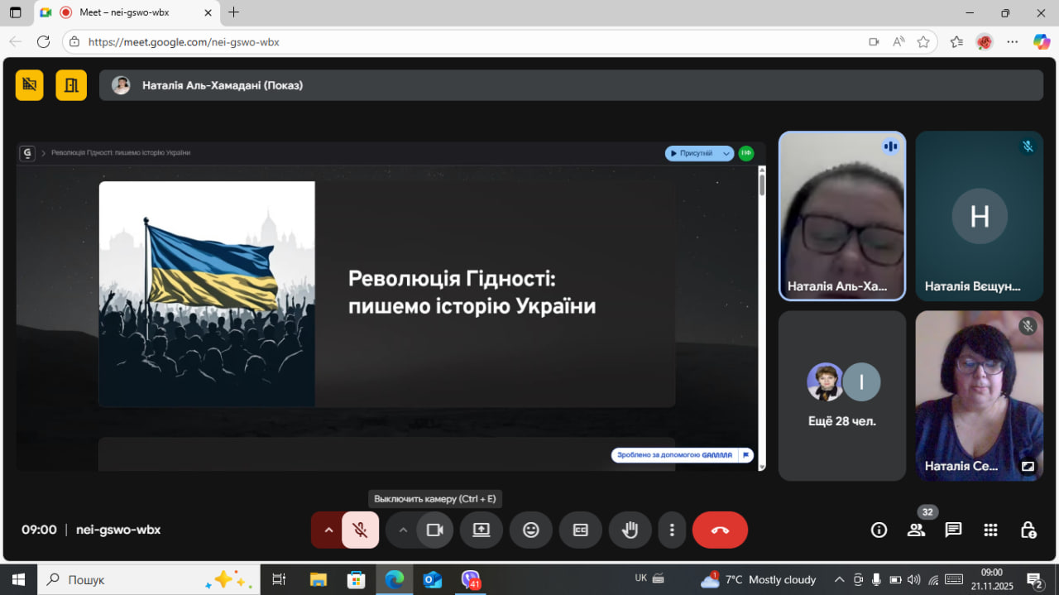Screen dimensions: 1059x595
Task: Click the red leave call button
Action: click(720, 530)
